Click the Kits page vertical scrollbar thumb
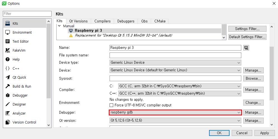The width and height of the screenshot is (278, 139). click(272, 73)
